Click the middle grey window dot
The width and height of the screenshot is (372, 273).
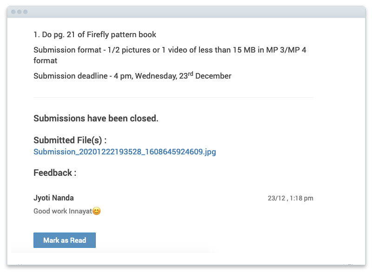[x=19, y=12]
